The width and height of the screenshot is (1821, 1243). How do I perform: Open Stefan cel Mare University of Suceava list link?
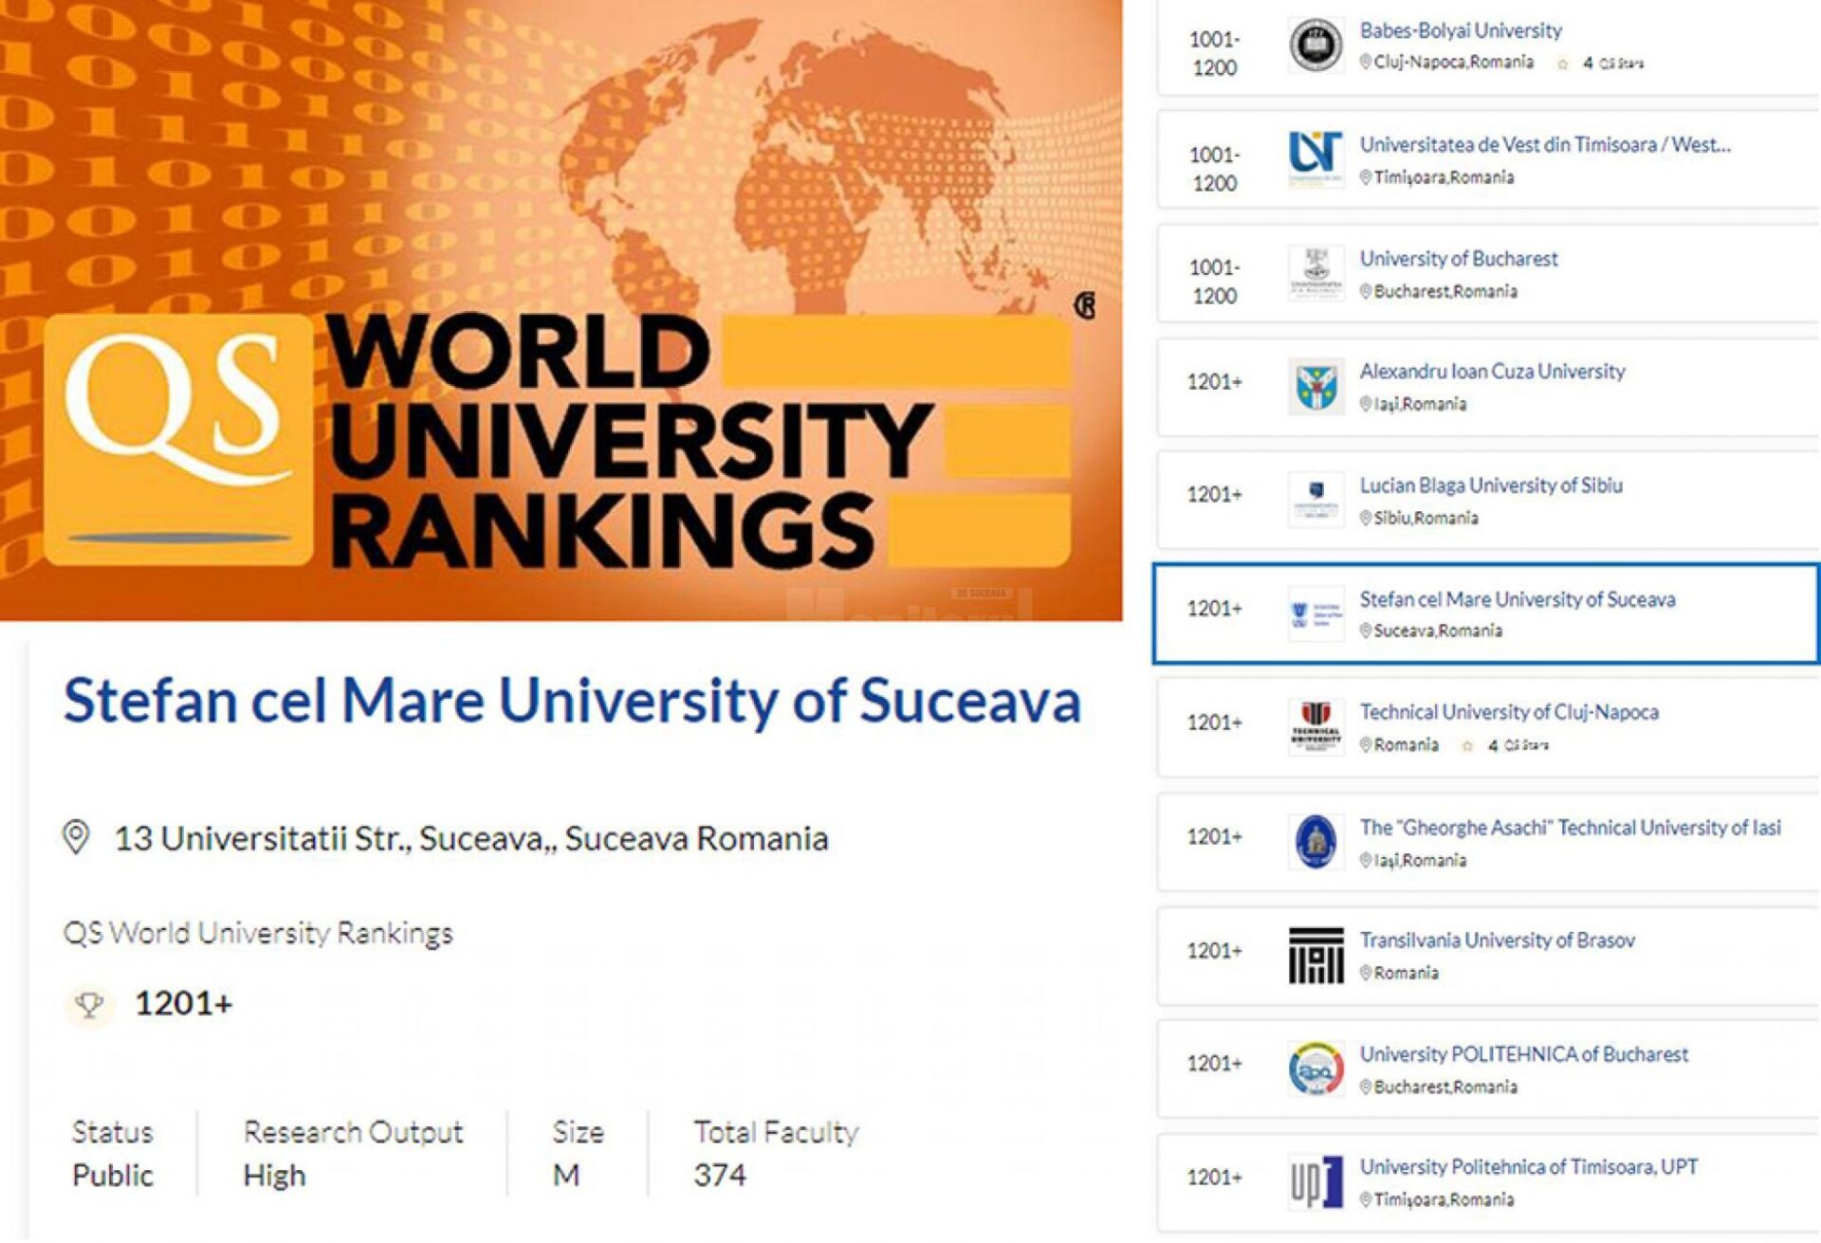(1517, 599)
